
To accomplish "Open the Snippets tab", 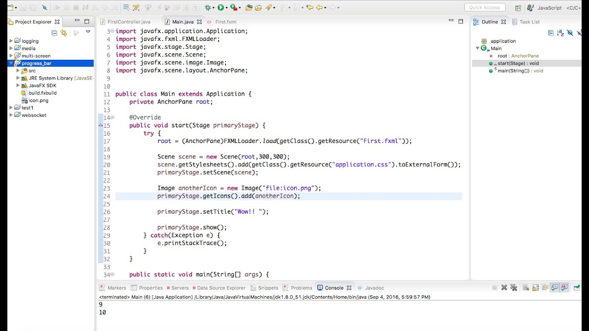I will click(265, 288).
